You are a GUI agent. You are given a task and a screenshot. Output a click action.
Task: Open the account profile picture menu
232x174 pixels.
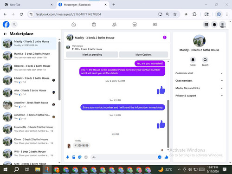[222, 25]
